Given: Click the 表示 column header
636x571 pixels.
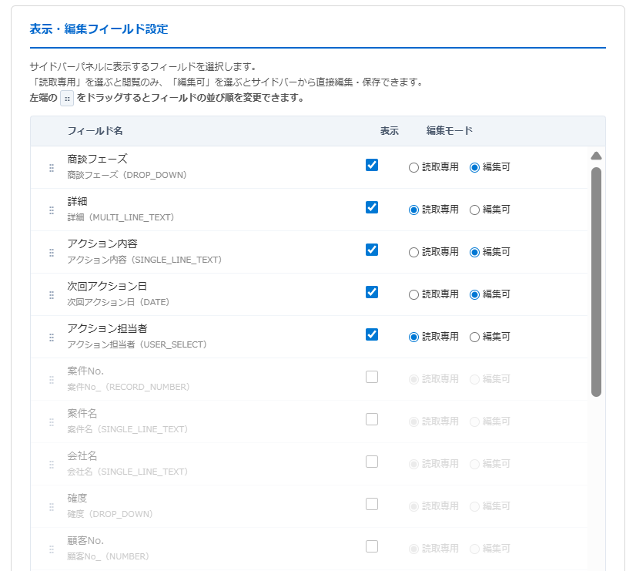Looking at the screenshot, I should point(390,131).
